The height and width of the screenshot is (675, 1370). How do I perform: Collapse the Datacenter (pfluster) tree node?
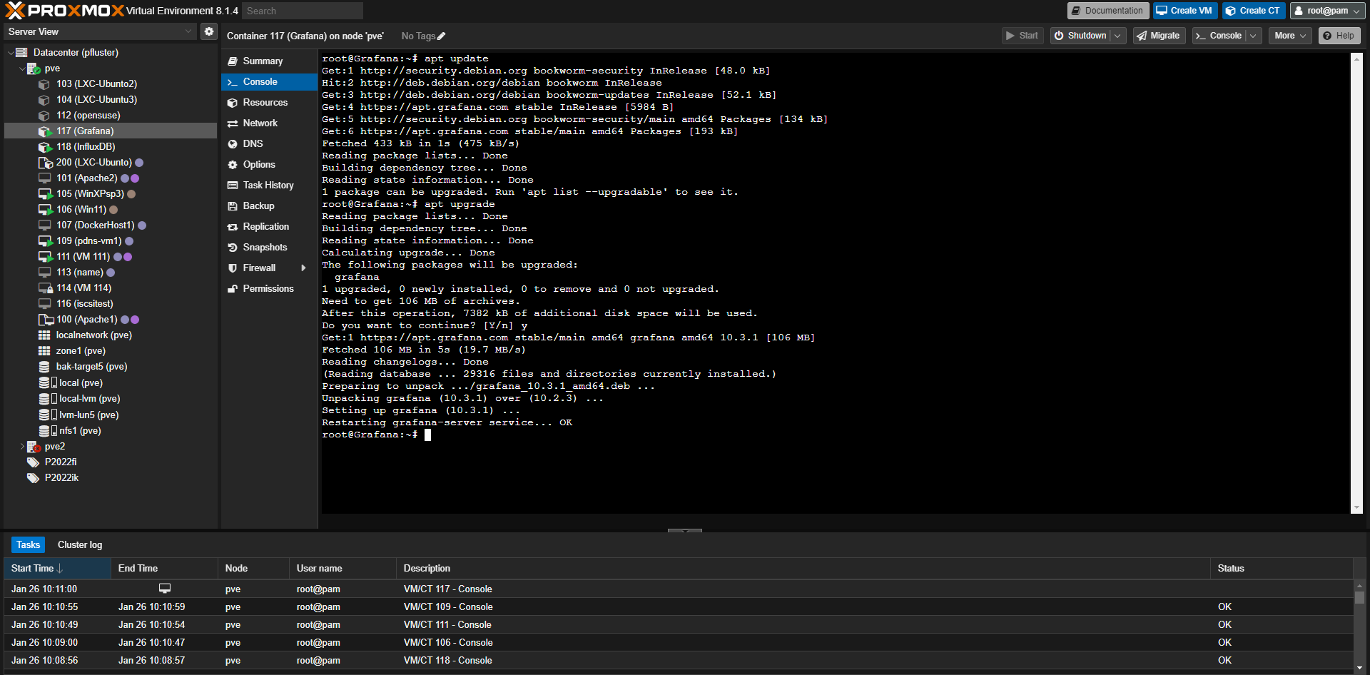[11, 53]
